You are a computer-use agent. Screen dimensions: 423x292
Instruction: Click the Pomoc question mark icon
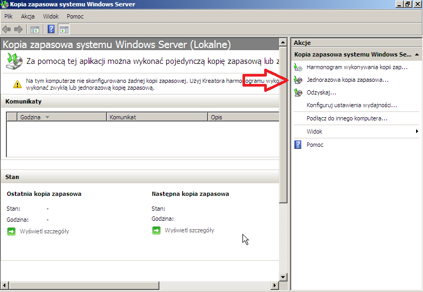coord(298,145)
